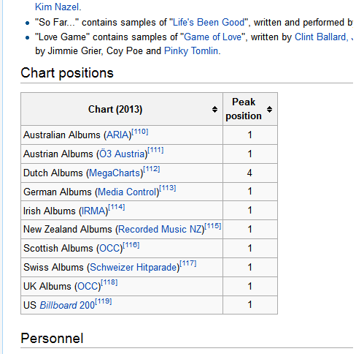Click the IRMA link
The width and height of the screenshot is (356, 354).
click(x=93, y=211)
